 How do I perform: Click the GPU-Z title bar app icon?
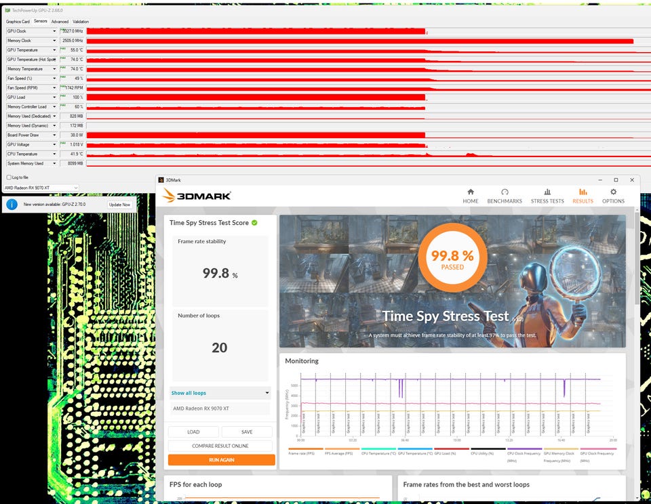[x=7, y=10]
